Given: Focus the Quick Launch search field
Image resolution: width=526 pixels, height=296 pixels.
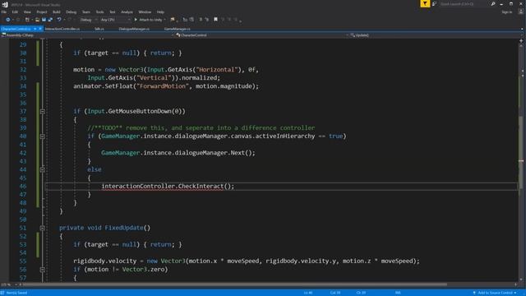Looking at the screenshot, I should [x=464, y=3].
